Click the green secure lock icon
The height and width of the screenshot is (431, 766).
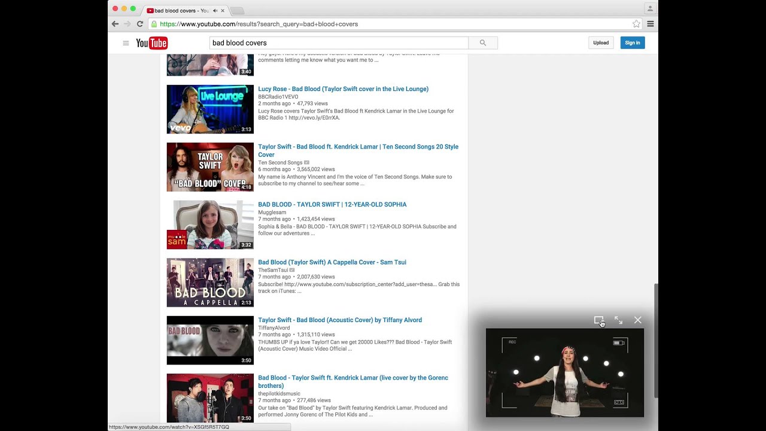click(x=154, y=24)
